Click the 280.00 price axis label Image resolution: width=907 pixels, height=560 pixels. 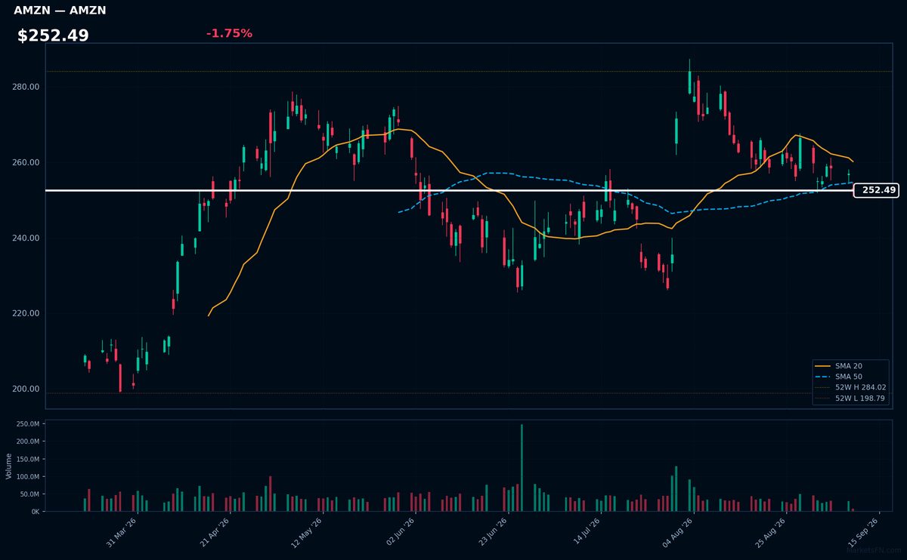pyautogui.click(x=26, y=88)
